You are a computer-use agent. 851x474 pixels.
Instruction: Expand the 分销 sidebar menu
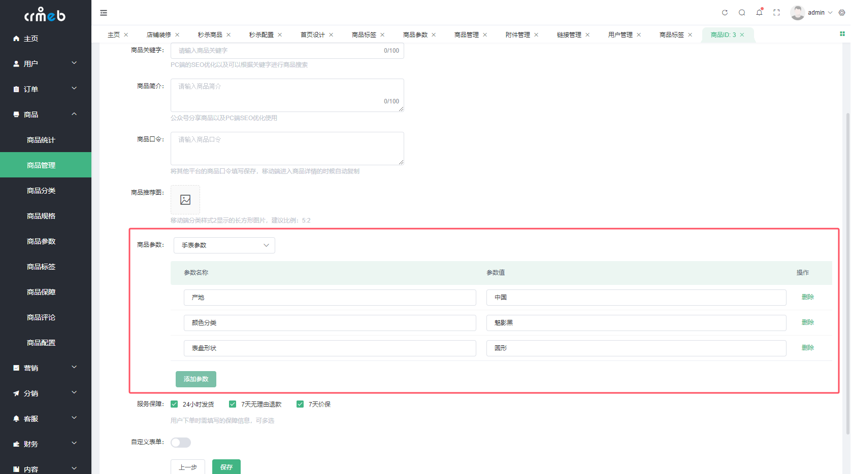[x=46, y=393]
